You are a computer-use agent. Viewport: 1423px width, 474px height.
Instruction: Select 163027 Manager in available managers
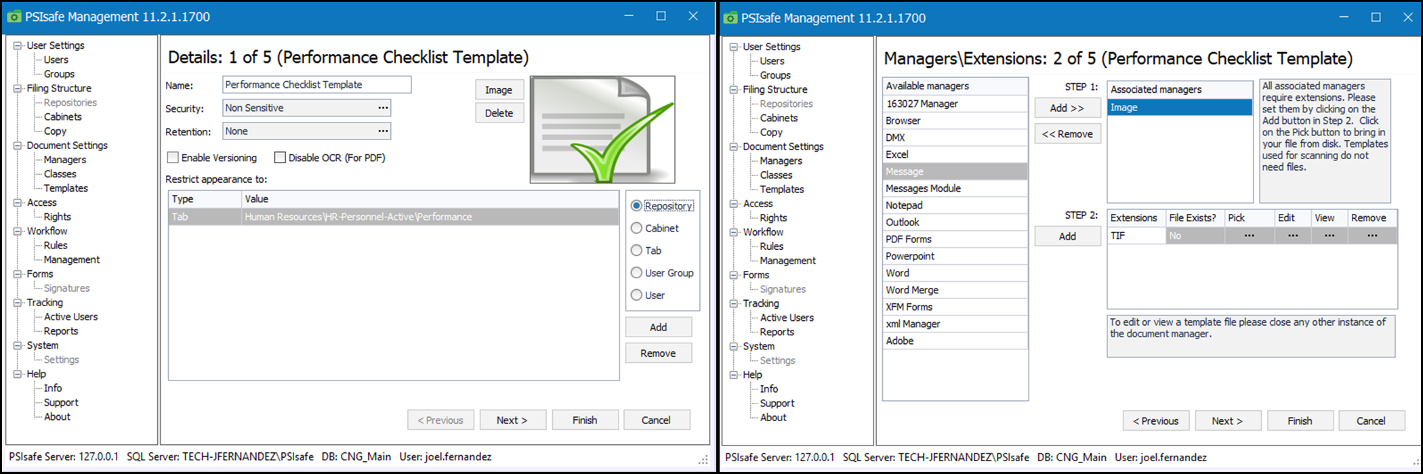point(955,104)
